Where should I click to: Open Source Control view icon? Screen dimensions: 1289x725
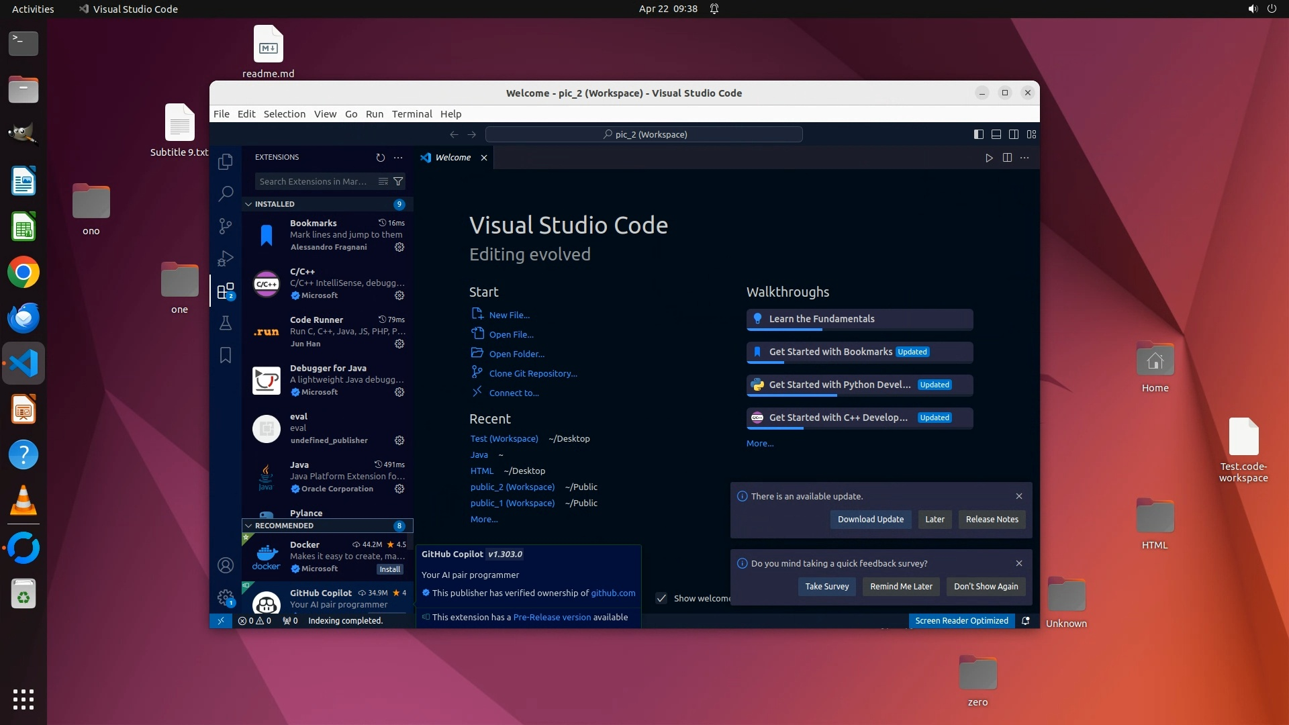tap(226, 226)
